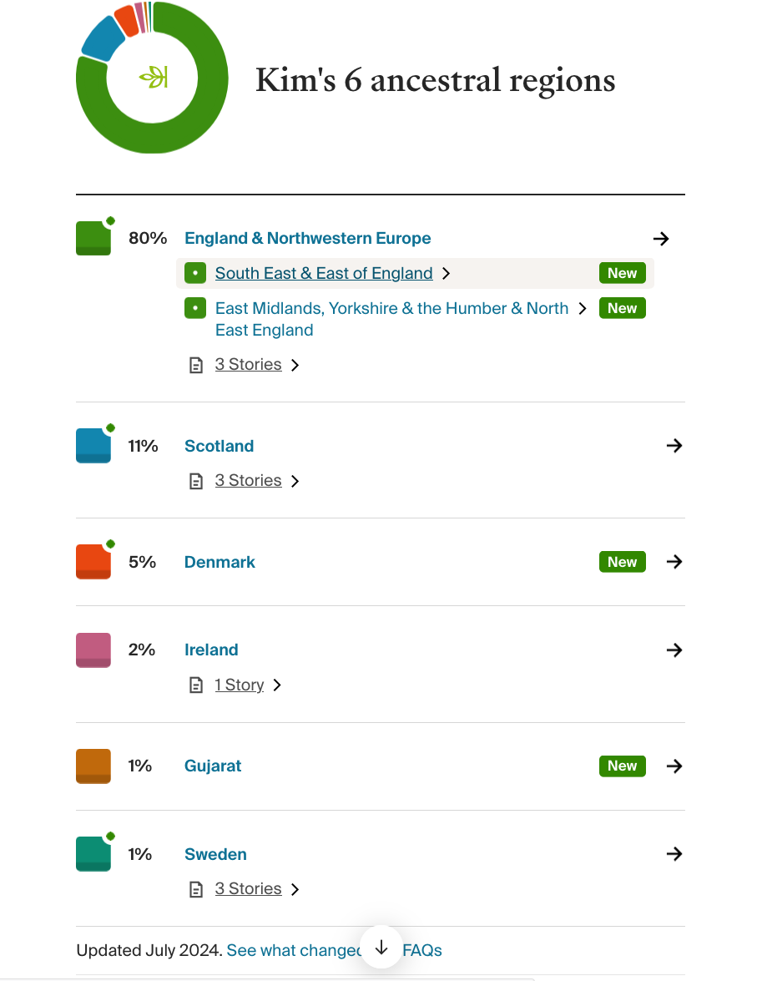This screenshot has height=981, width=757.
Task: Click the blue Scotland segment of the donut chart
Action: pyautogui.click(x=103, y=38)
